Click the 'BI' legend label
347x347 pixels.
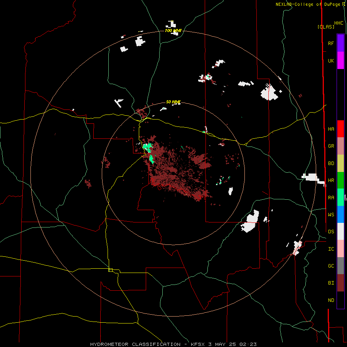331,283
